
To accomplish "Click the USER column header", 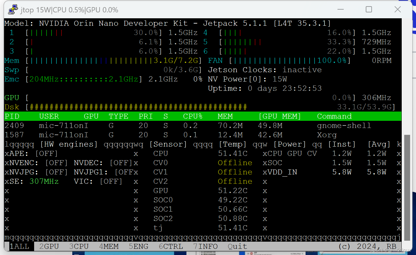I will (49, 116).
